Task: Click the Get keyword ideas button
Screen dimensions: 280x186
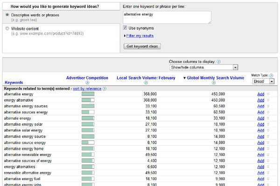Action: click(x=142, y=46)
